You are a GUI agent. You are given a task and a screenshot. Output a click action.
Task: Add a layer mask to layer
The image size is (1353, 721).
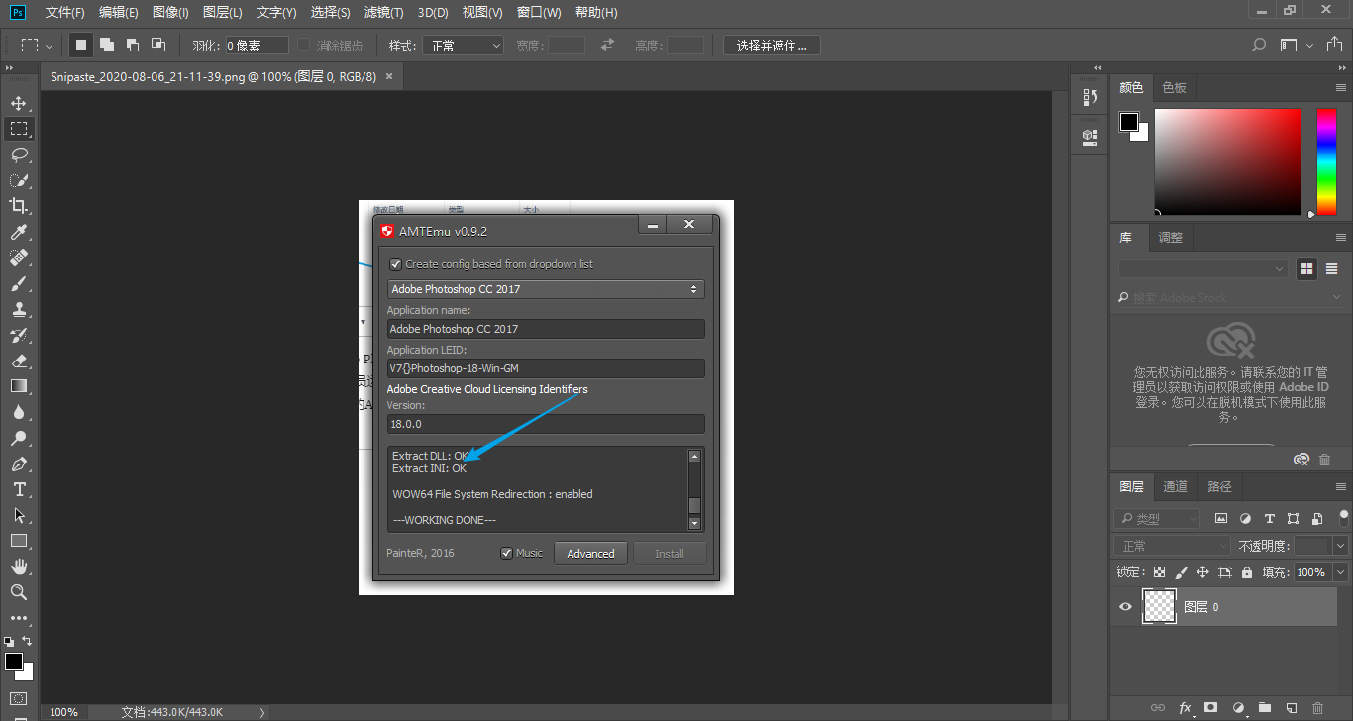(1210, 708)
